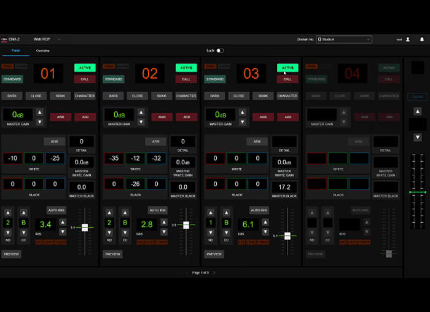
Task: Step down camera 01 ND filter
Action: pos(8,233)
